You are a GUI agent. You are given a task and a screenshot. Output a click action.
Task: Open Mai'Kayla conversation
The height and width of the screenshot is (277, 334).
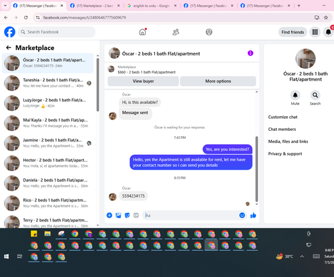tap(48, 123)
